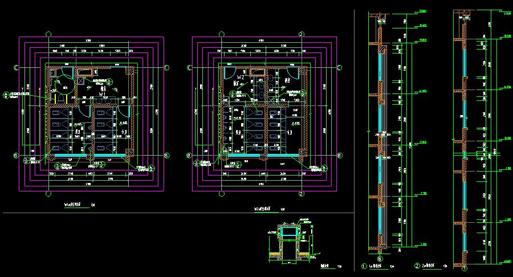This screenshot has width=513, height=277.
Task: Click axis bubble 2 above right floor plan
Action: [x=300, y=34]
